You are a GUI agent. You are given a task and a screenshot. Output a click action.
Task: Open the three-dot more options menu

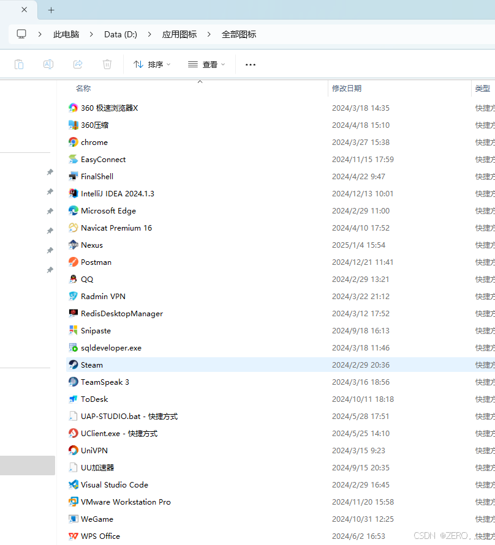(x=251, y=65)
